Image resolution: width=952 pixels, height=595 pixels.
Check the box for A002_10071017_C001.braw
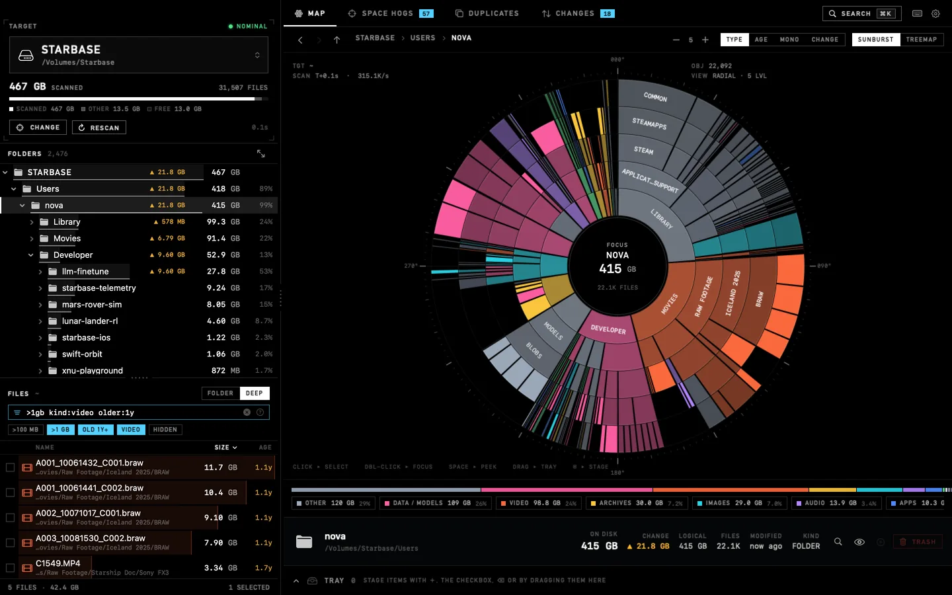tap(10, 518)
